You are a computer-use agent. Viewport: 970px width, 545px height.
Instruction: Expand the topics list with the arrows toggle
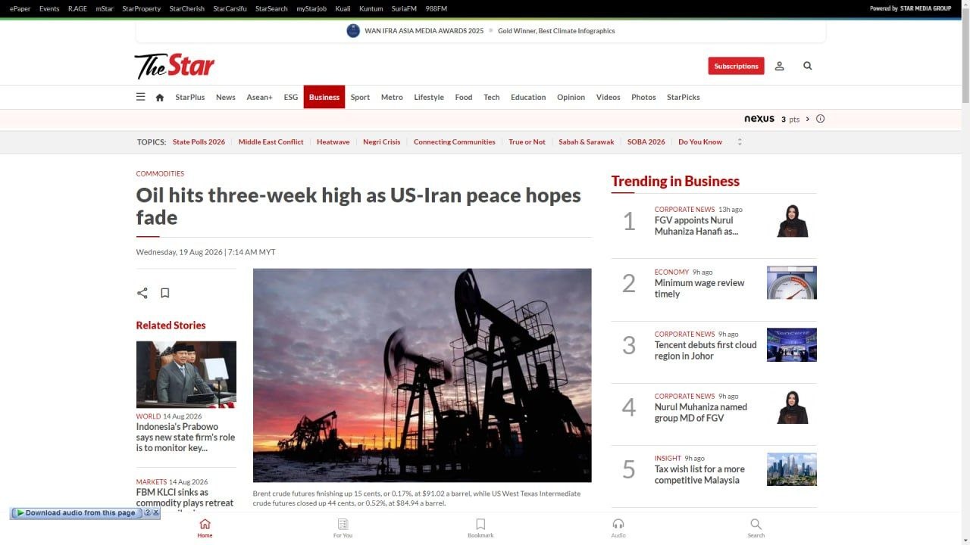click(740, 142)
